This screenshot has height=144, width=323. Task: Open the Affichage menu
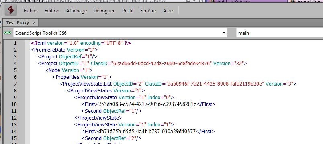click(x=76, y=11)
